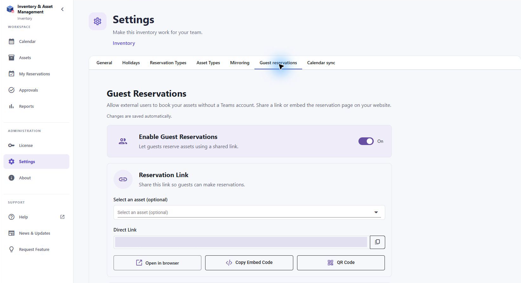Screen dimensions: 521x283
Task: Click the Guest Reservations section heading
Action: (147, 93)
